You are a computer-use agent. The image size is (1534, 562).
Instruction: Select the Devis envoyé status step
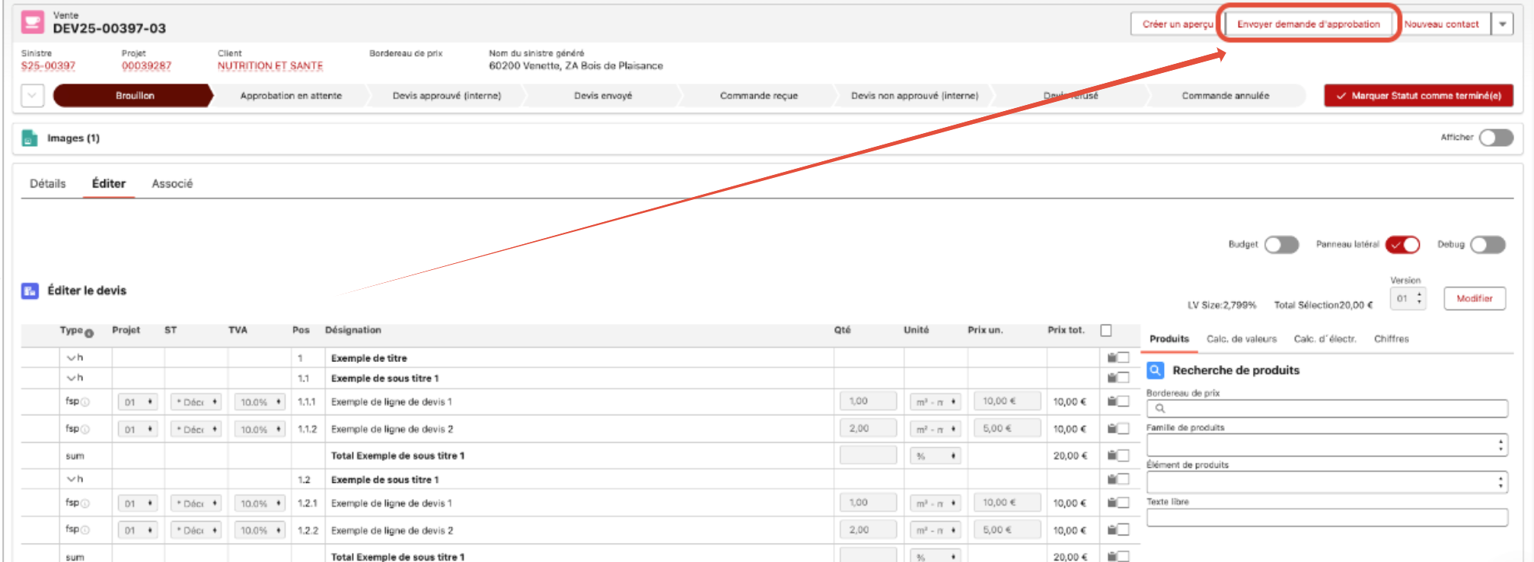tap(603, 96)
